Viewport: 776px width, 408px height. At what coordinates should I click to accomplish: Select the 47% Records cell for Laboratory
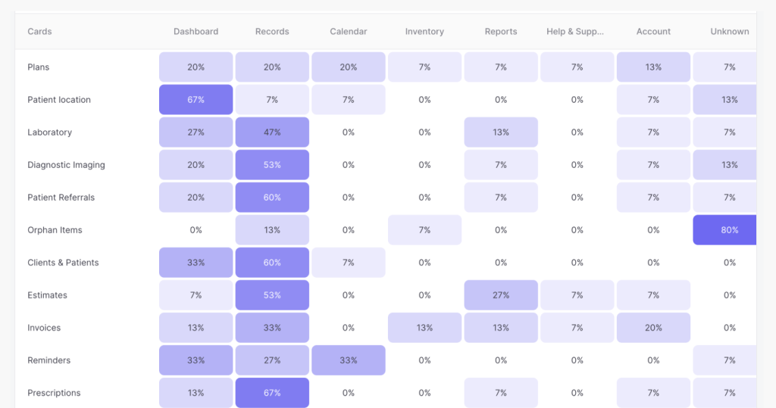tap(272, 132)
